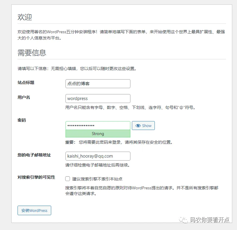Click the email field kaishi_hooray@qq.com
The image size is (237, 230).
98,156
